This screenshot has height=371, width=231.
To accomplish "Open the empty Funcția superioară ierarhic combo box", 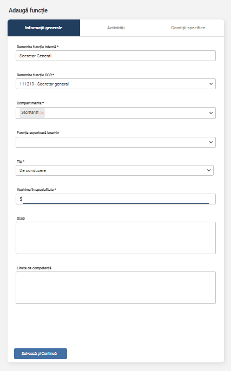I will (116, 142).
